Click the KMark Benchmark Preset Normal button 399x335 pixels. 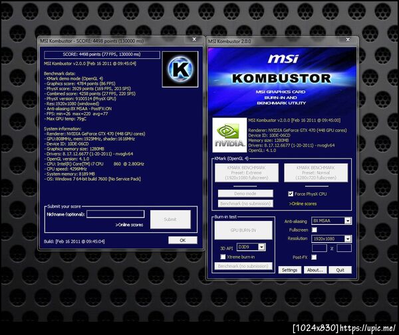316,173
